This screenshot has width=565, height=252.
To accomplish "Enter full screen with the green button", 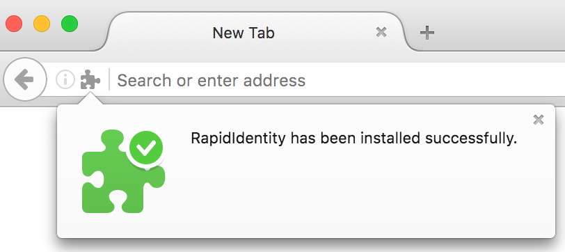I will click(70, 24).
